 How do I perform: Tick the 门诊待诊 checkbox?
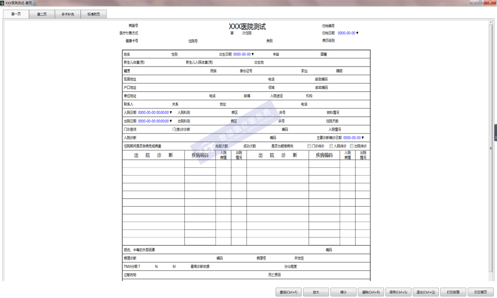(310, 146)
